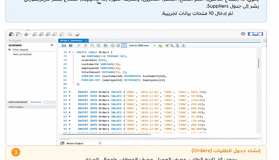Open the Action Output dropdown
279x160 pixels.
click(x=100, y=143)
